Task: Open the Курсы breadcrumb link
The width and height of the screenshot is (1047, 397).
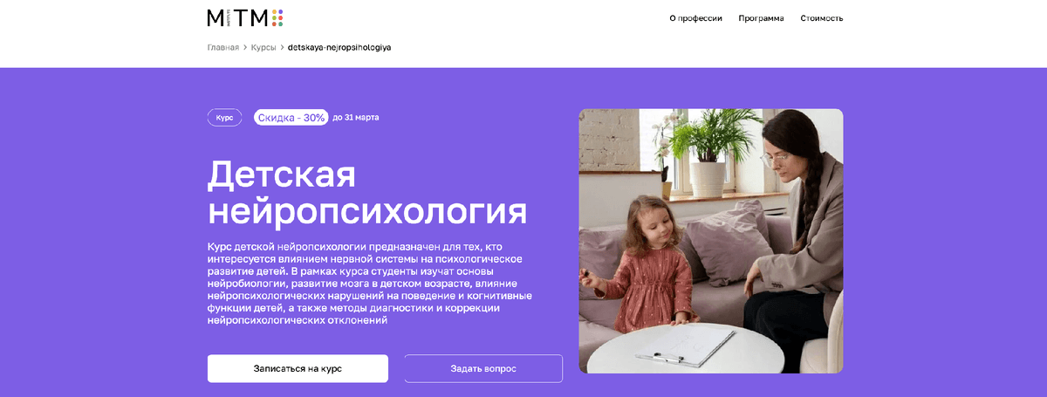Action: pos(263,47)
